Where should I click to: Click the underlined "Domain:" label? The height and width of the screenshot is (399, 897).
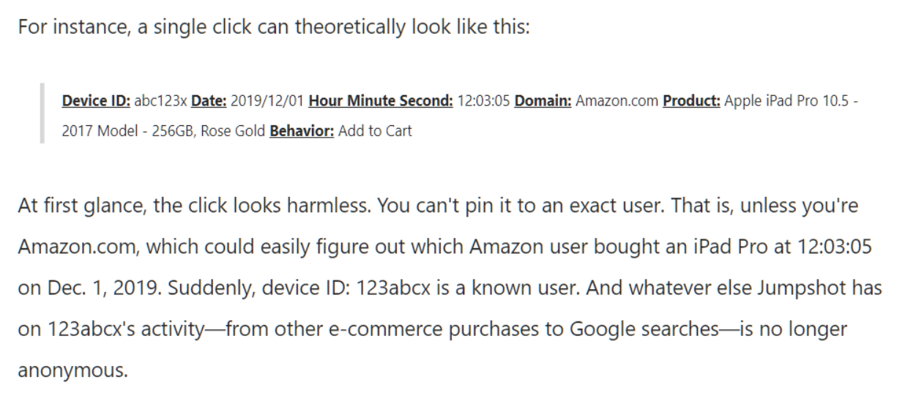[x=543, y=101]
